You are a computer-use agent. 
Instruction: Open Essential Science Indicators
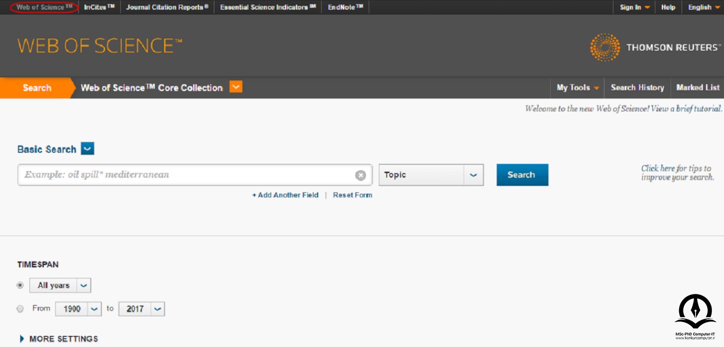(268, 7)
